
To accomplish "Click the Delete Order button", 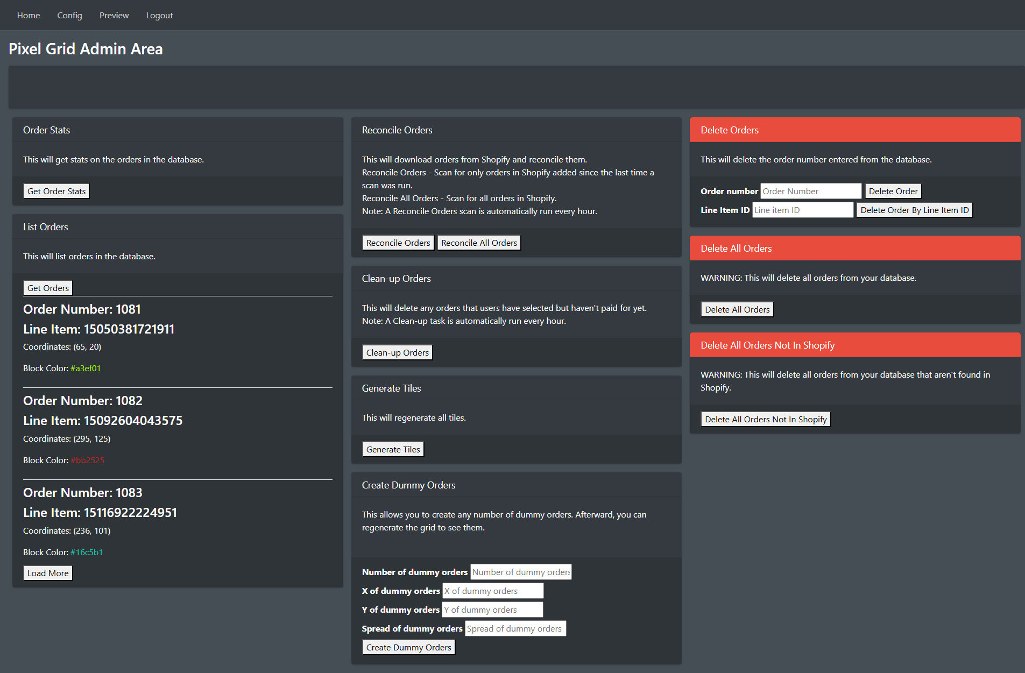I will point(893,191).
